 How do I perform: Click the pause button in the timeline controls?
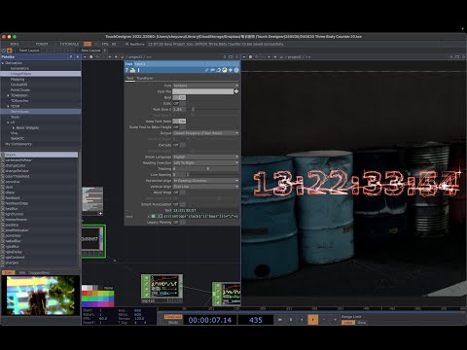291,320
